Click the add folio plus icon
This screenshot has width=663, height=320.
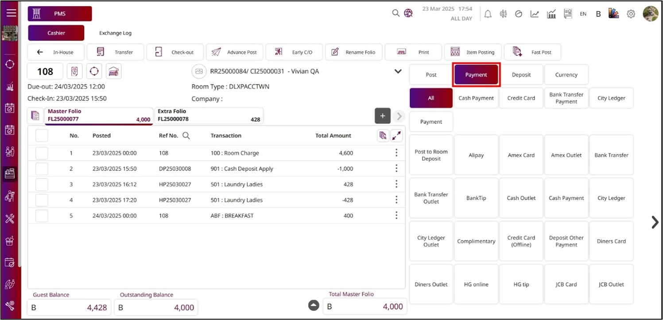383,116
